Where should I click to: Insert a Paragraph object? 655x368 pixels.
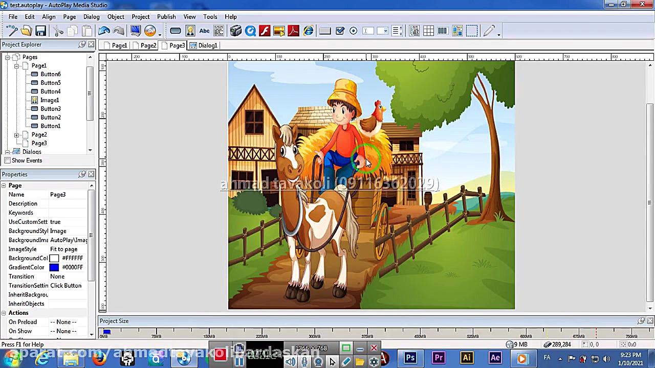click(x=219, y=31)
